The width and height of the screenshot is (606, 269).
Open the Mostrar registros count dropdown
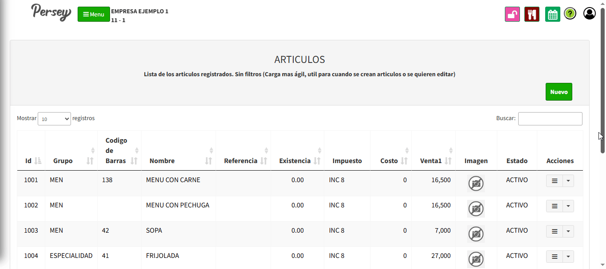(x=54, y=119)
